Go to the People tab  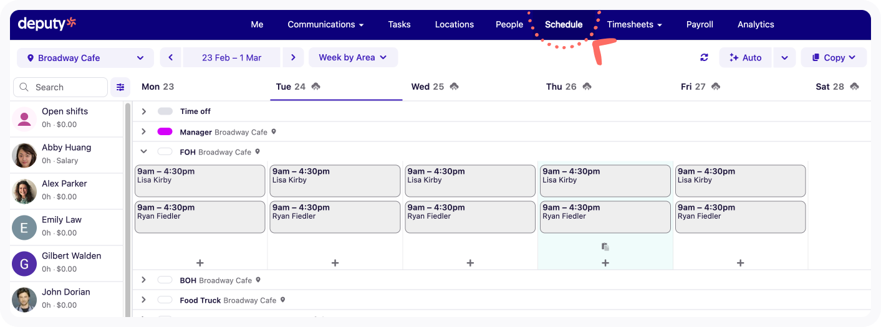tap(509, 24)
